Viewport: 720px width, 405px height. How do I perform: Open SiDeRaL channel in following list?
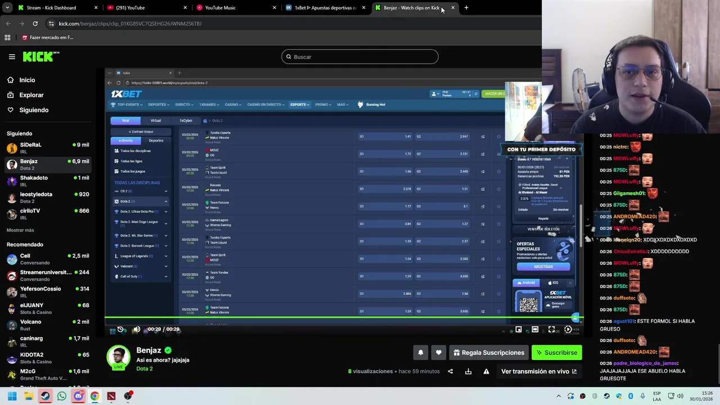tap(48, 148)
